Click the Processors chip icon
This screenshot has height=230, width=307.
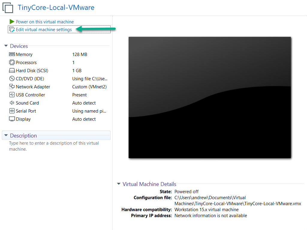click(x=12, y=62)
